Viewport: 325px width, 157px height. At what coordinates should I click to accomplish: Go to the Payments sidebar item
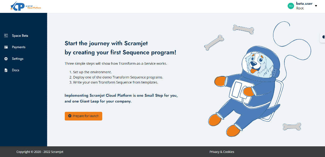[x=19, y=47]
